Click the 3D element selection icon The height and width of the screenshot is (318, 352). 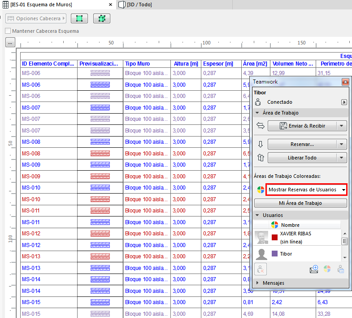102,18
